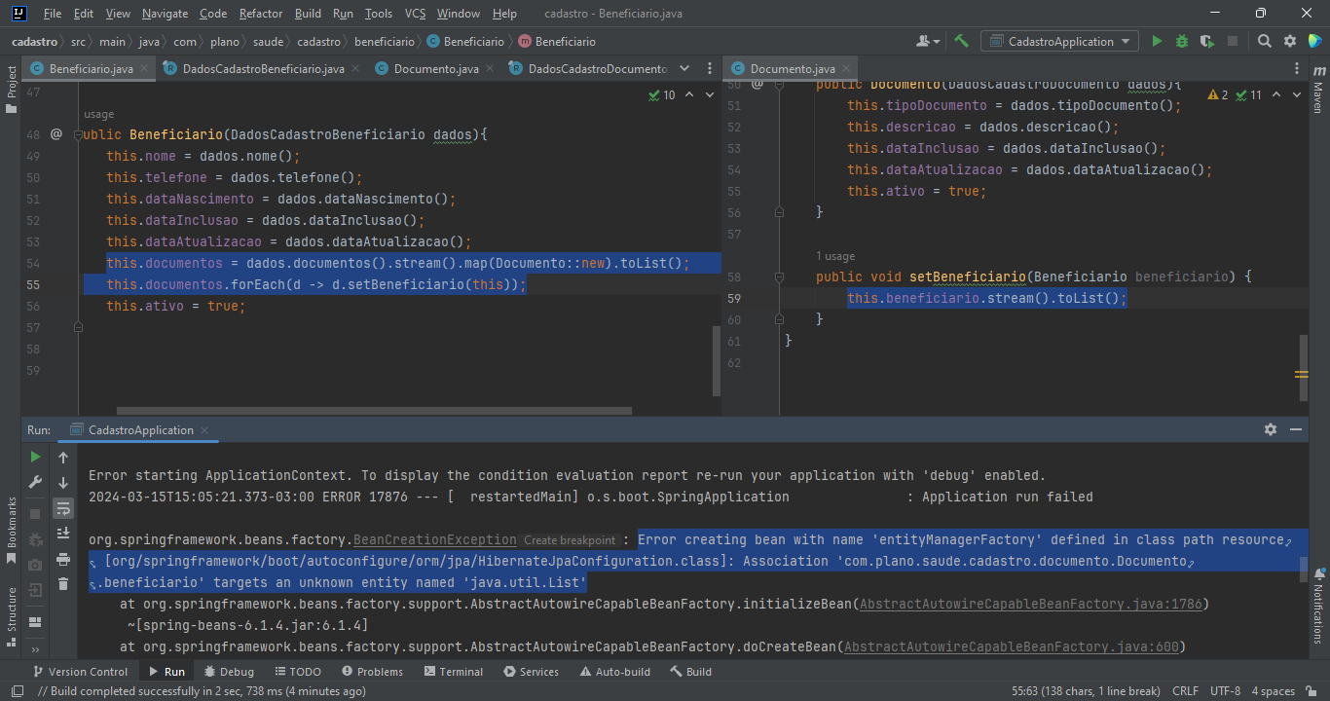Click the 10 typos inspection indicator
The image size is (1330, 701).
tap(661, 95)
